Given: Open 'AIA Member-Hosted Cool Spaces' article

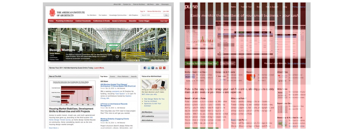Looking at the screenshot, I should [x=118, y=85].
